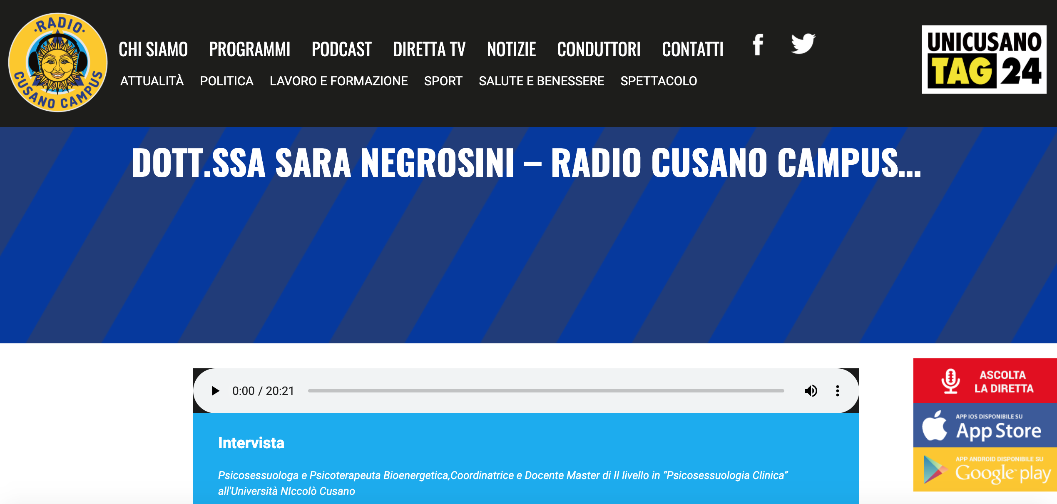Open the Conduttori page
This screenshot has width=1057, height=504.
click(x=599, y=50)
